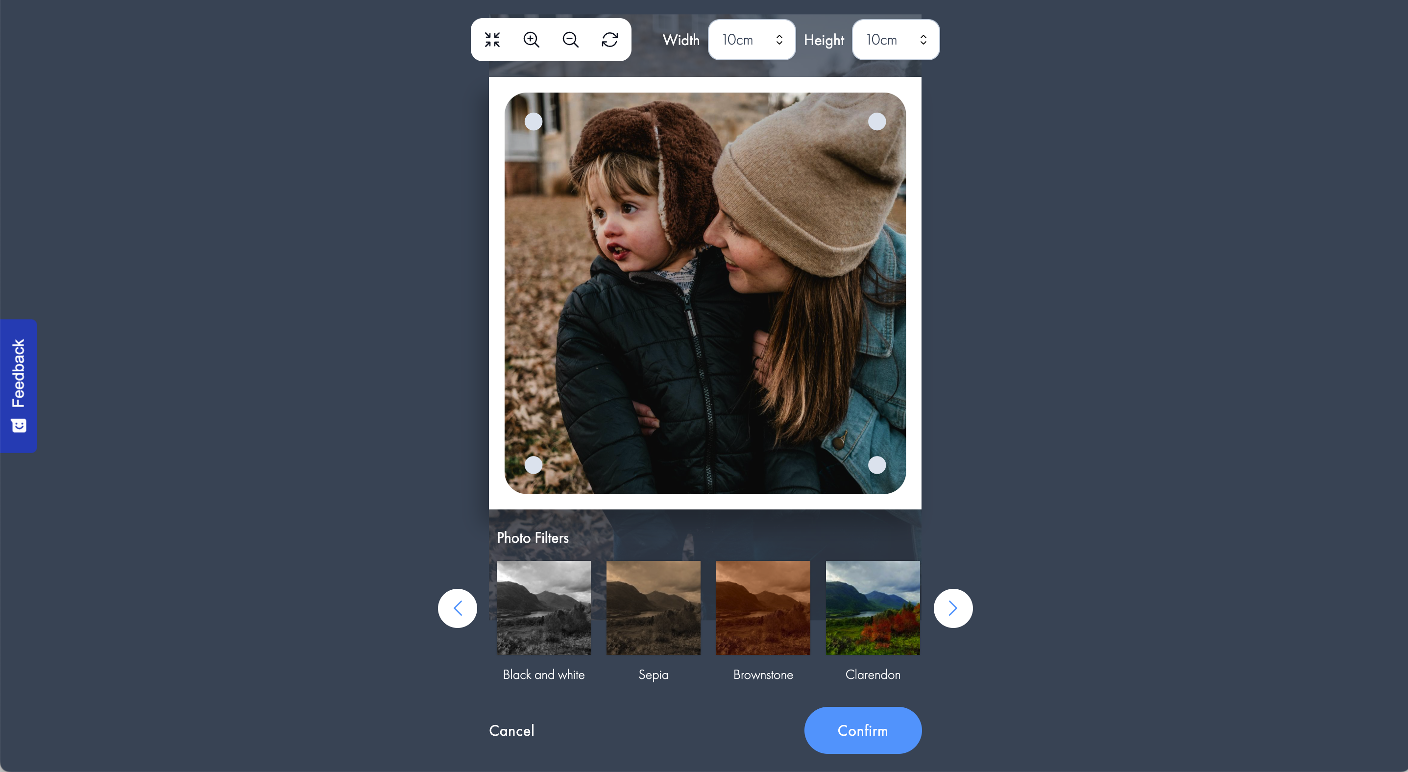This screenshot has height=772, width=1408.
Task: Click the Cancel link
Action: pyautogui.click(x=511, y=730)
